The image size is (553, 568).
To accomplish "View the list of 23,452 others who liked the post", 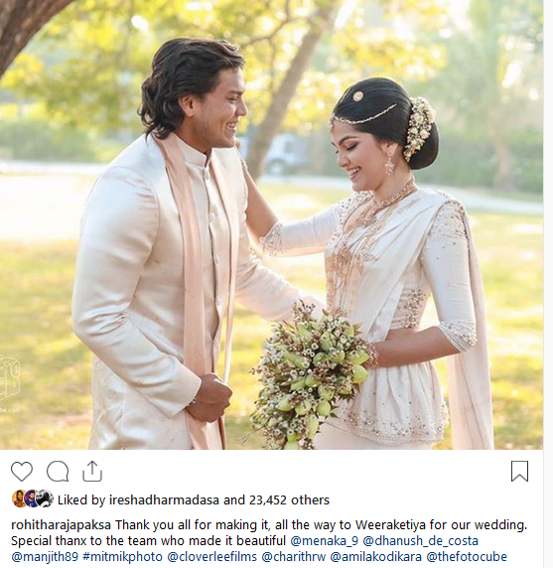I will pos(289,500).
